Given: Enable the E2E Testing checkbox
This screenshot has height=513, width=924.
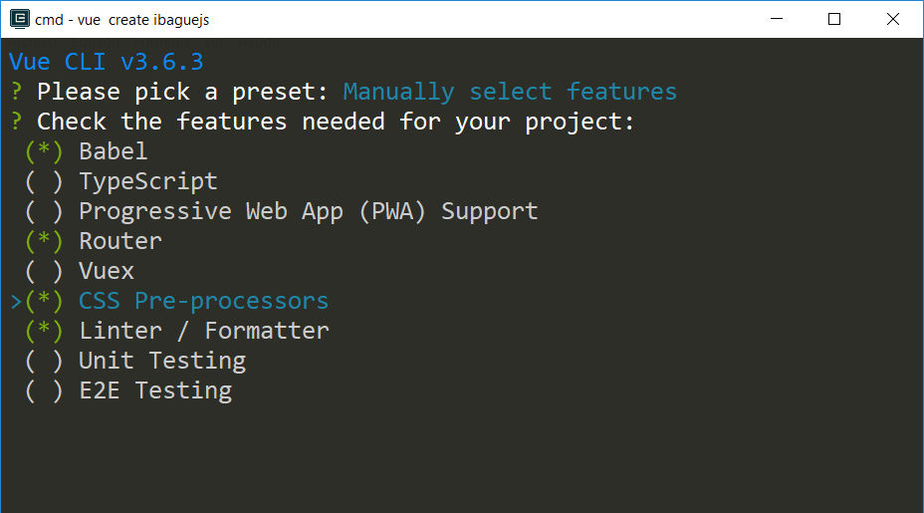Looking at the screenshot, I should click(44, 390).
